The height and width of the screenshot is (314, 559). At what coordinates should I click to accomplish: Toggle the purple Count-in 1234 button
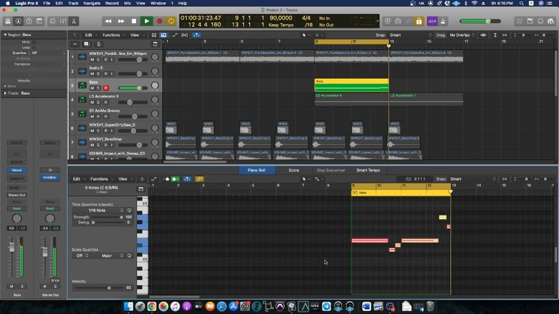click(x=432, y=21)
